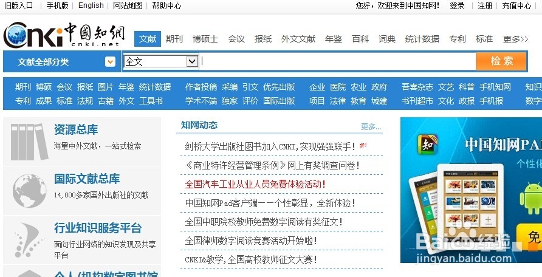Viewport: 542px width, 277px height.
Task: Open 书刊超市 link
Action: click(417, 101)
